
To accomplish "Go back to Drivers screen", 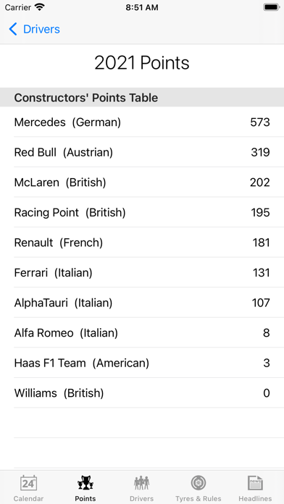I will pos(35,29).
